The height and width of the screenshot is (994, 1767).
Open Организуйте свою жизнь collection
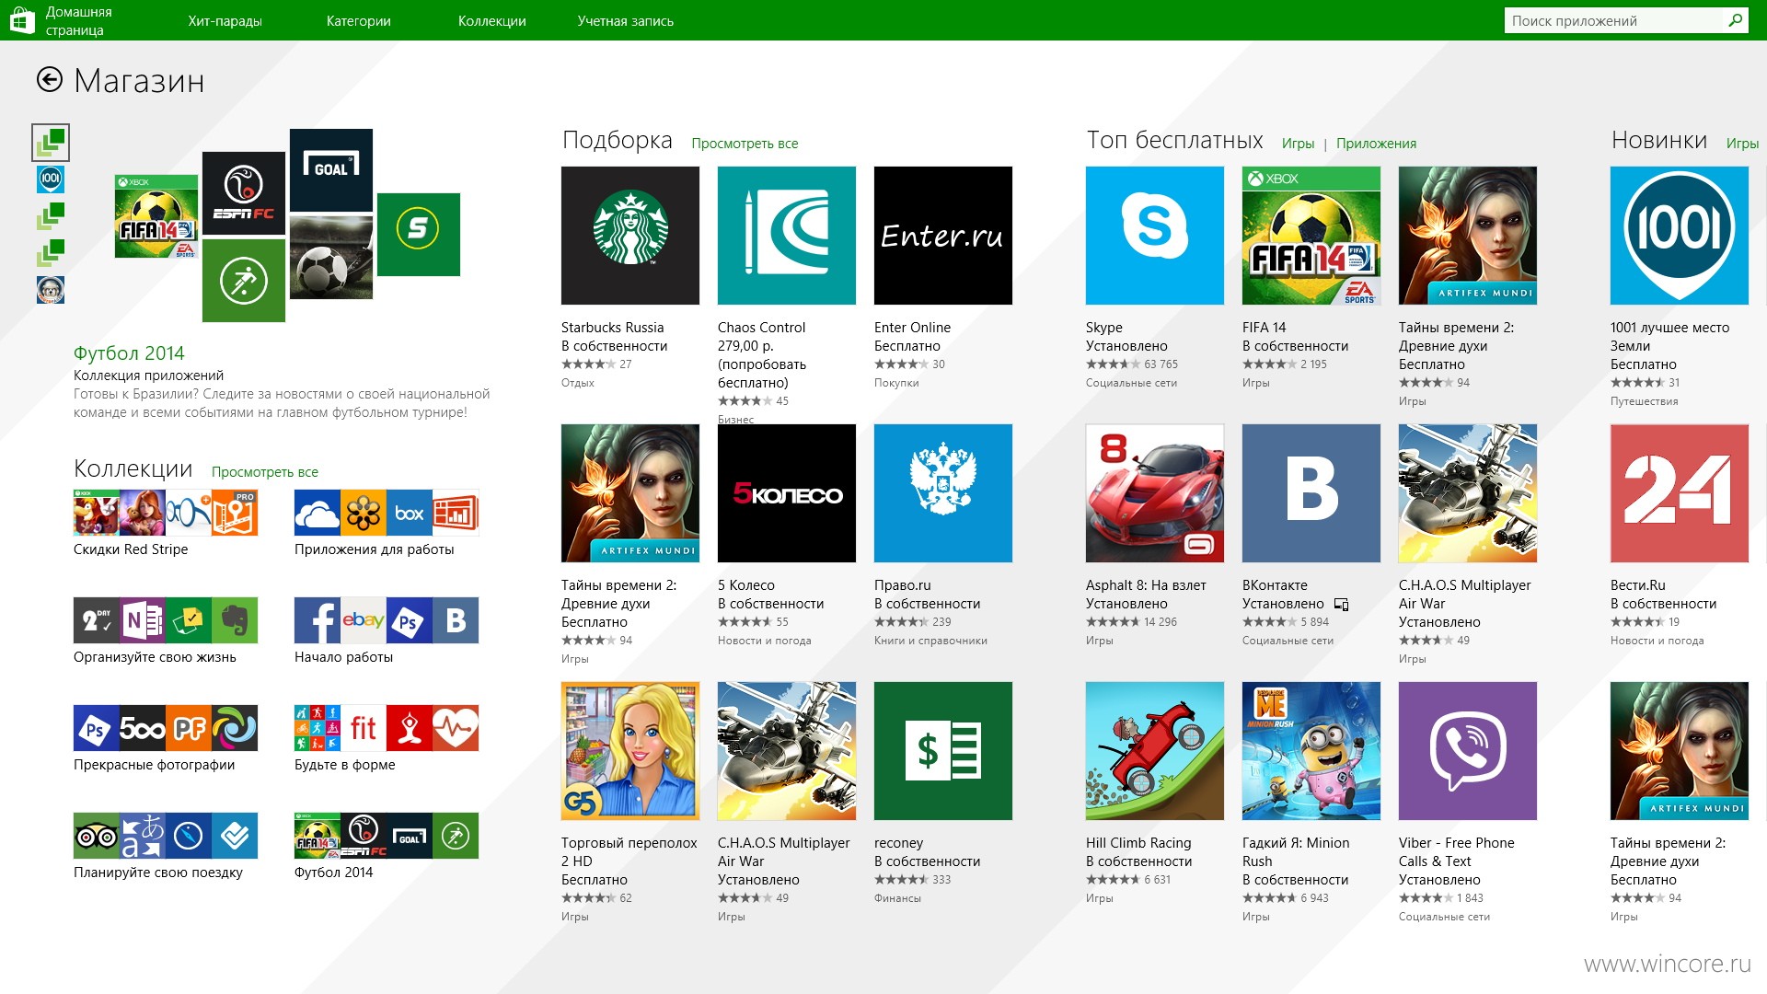coord(166,620)
